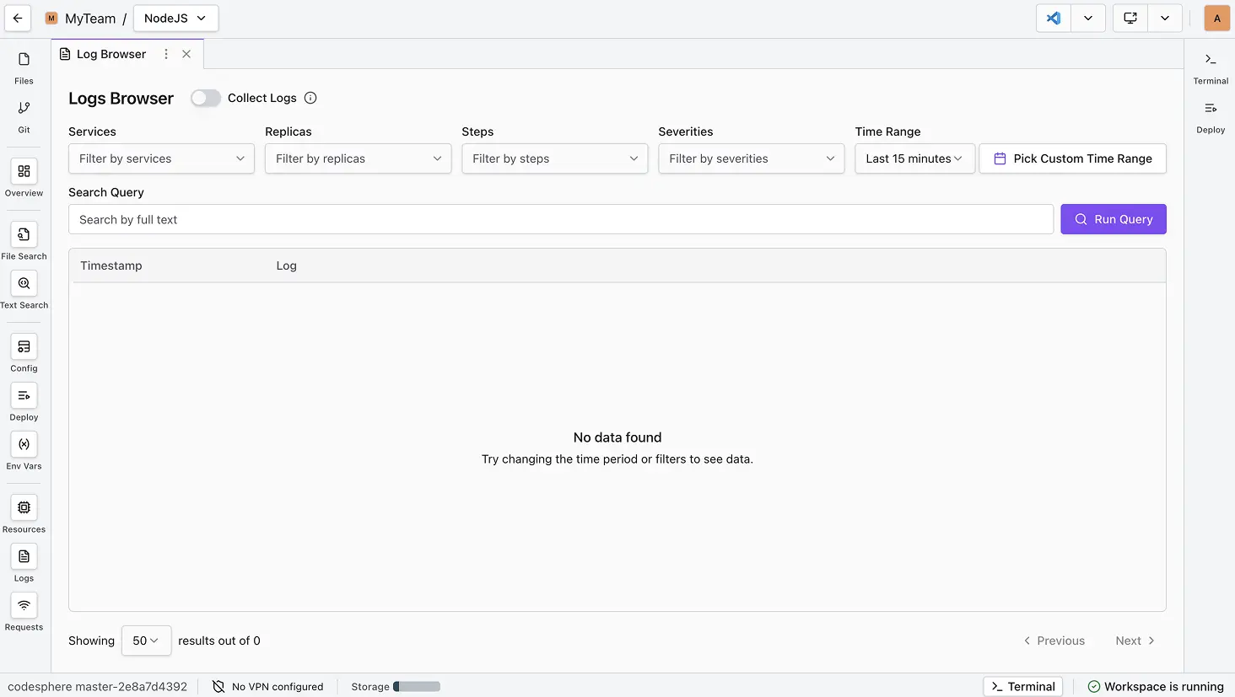The image size is (1235, 697).
Task: Click the Timestamp column header
Action: click(x=111, y=265)
